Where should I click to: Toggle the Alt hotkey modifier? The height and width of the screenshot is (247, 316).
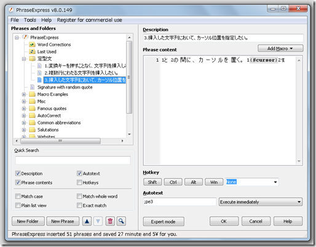pos(194,182)
